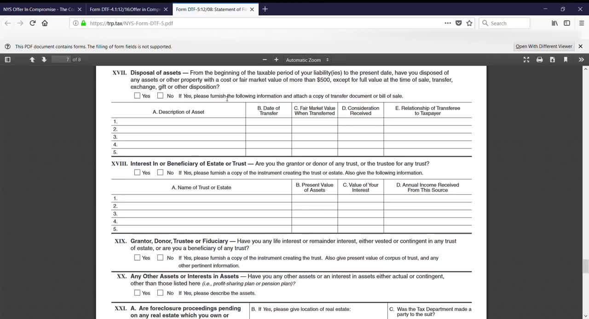
Task: Open PDF viewer tools menu
Action: (x=581, y=60)
